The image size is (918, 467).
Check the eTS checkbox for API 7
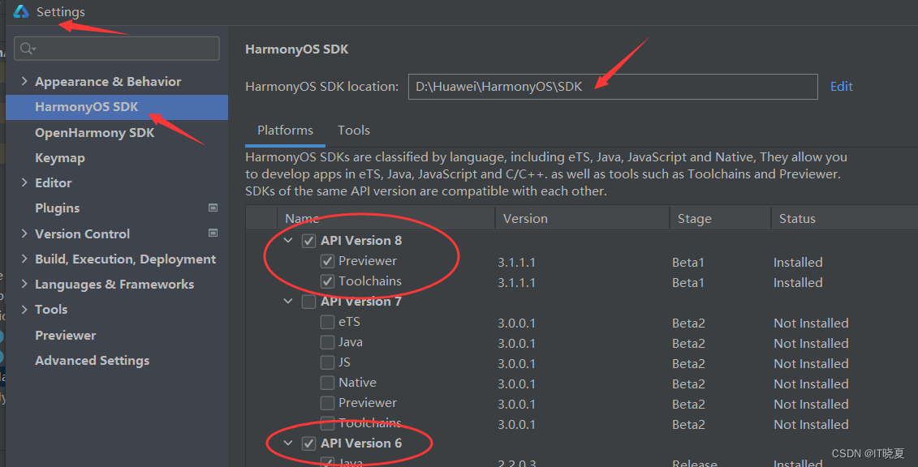tap(327, 322)
